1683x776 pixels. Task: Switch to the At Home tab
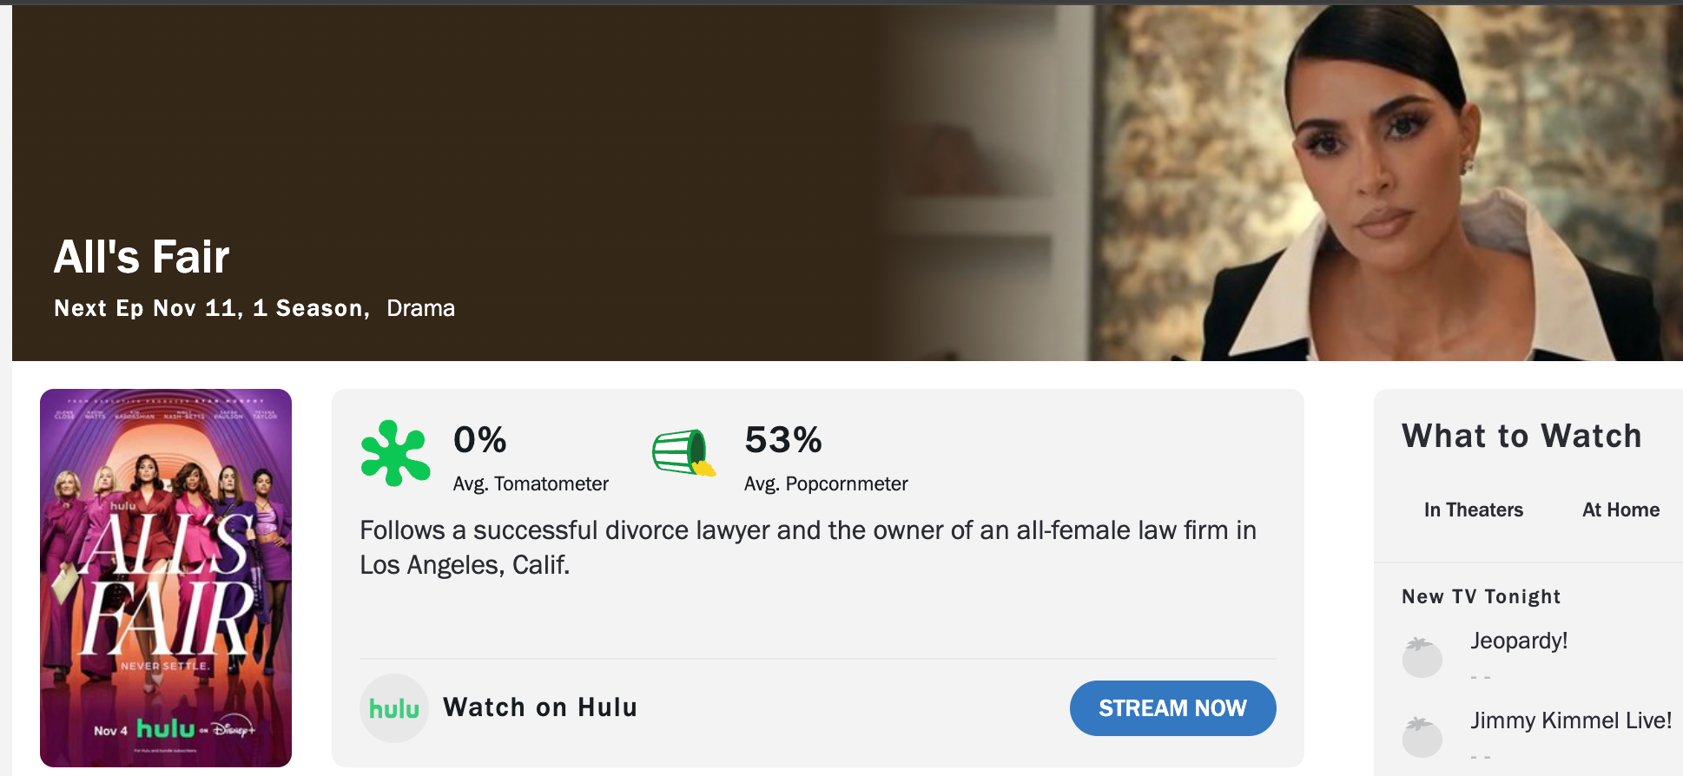coord(1621,510)
